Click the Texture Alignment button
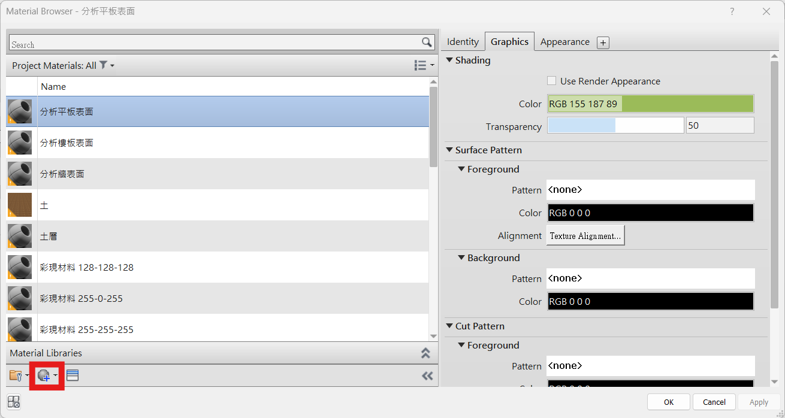785x418 pixels. point(585,236)
